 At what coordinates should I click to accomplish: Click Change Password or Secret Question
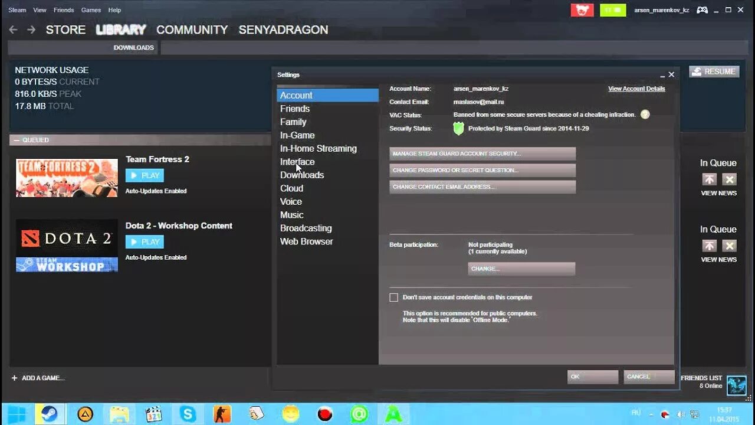pos(482,171)
